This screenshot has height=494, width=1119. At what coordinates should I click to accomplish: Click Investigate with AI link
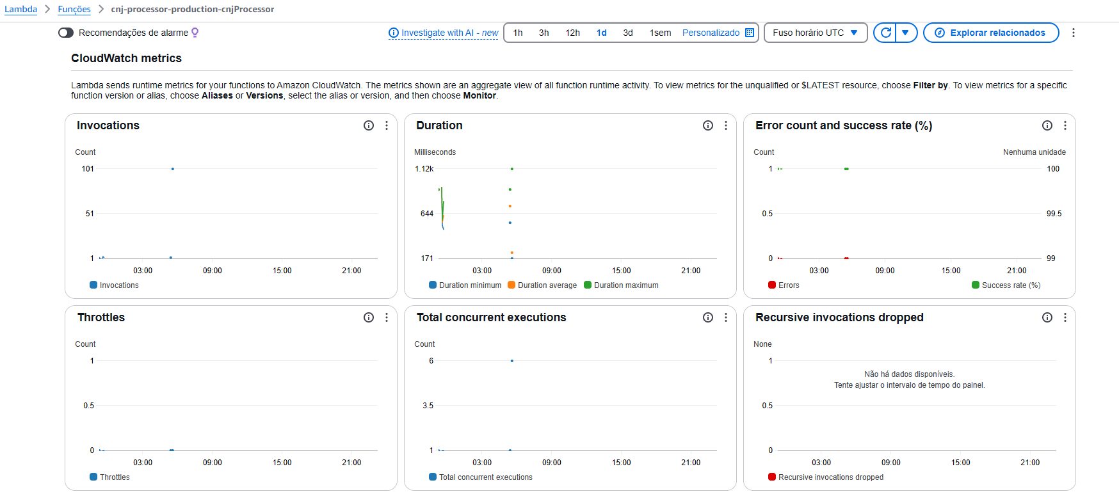[443, 33]
